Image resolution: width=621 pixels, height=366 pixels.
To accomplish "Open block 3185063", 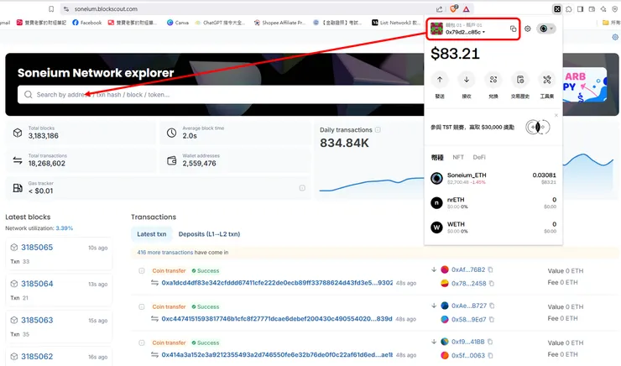I will pos(37,320).
